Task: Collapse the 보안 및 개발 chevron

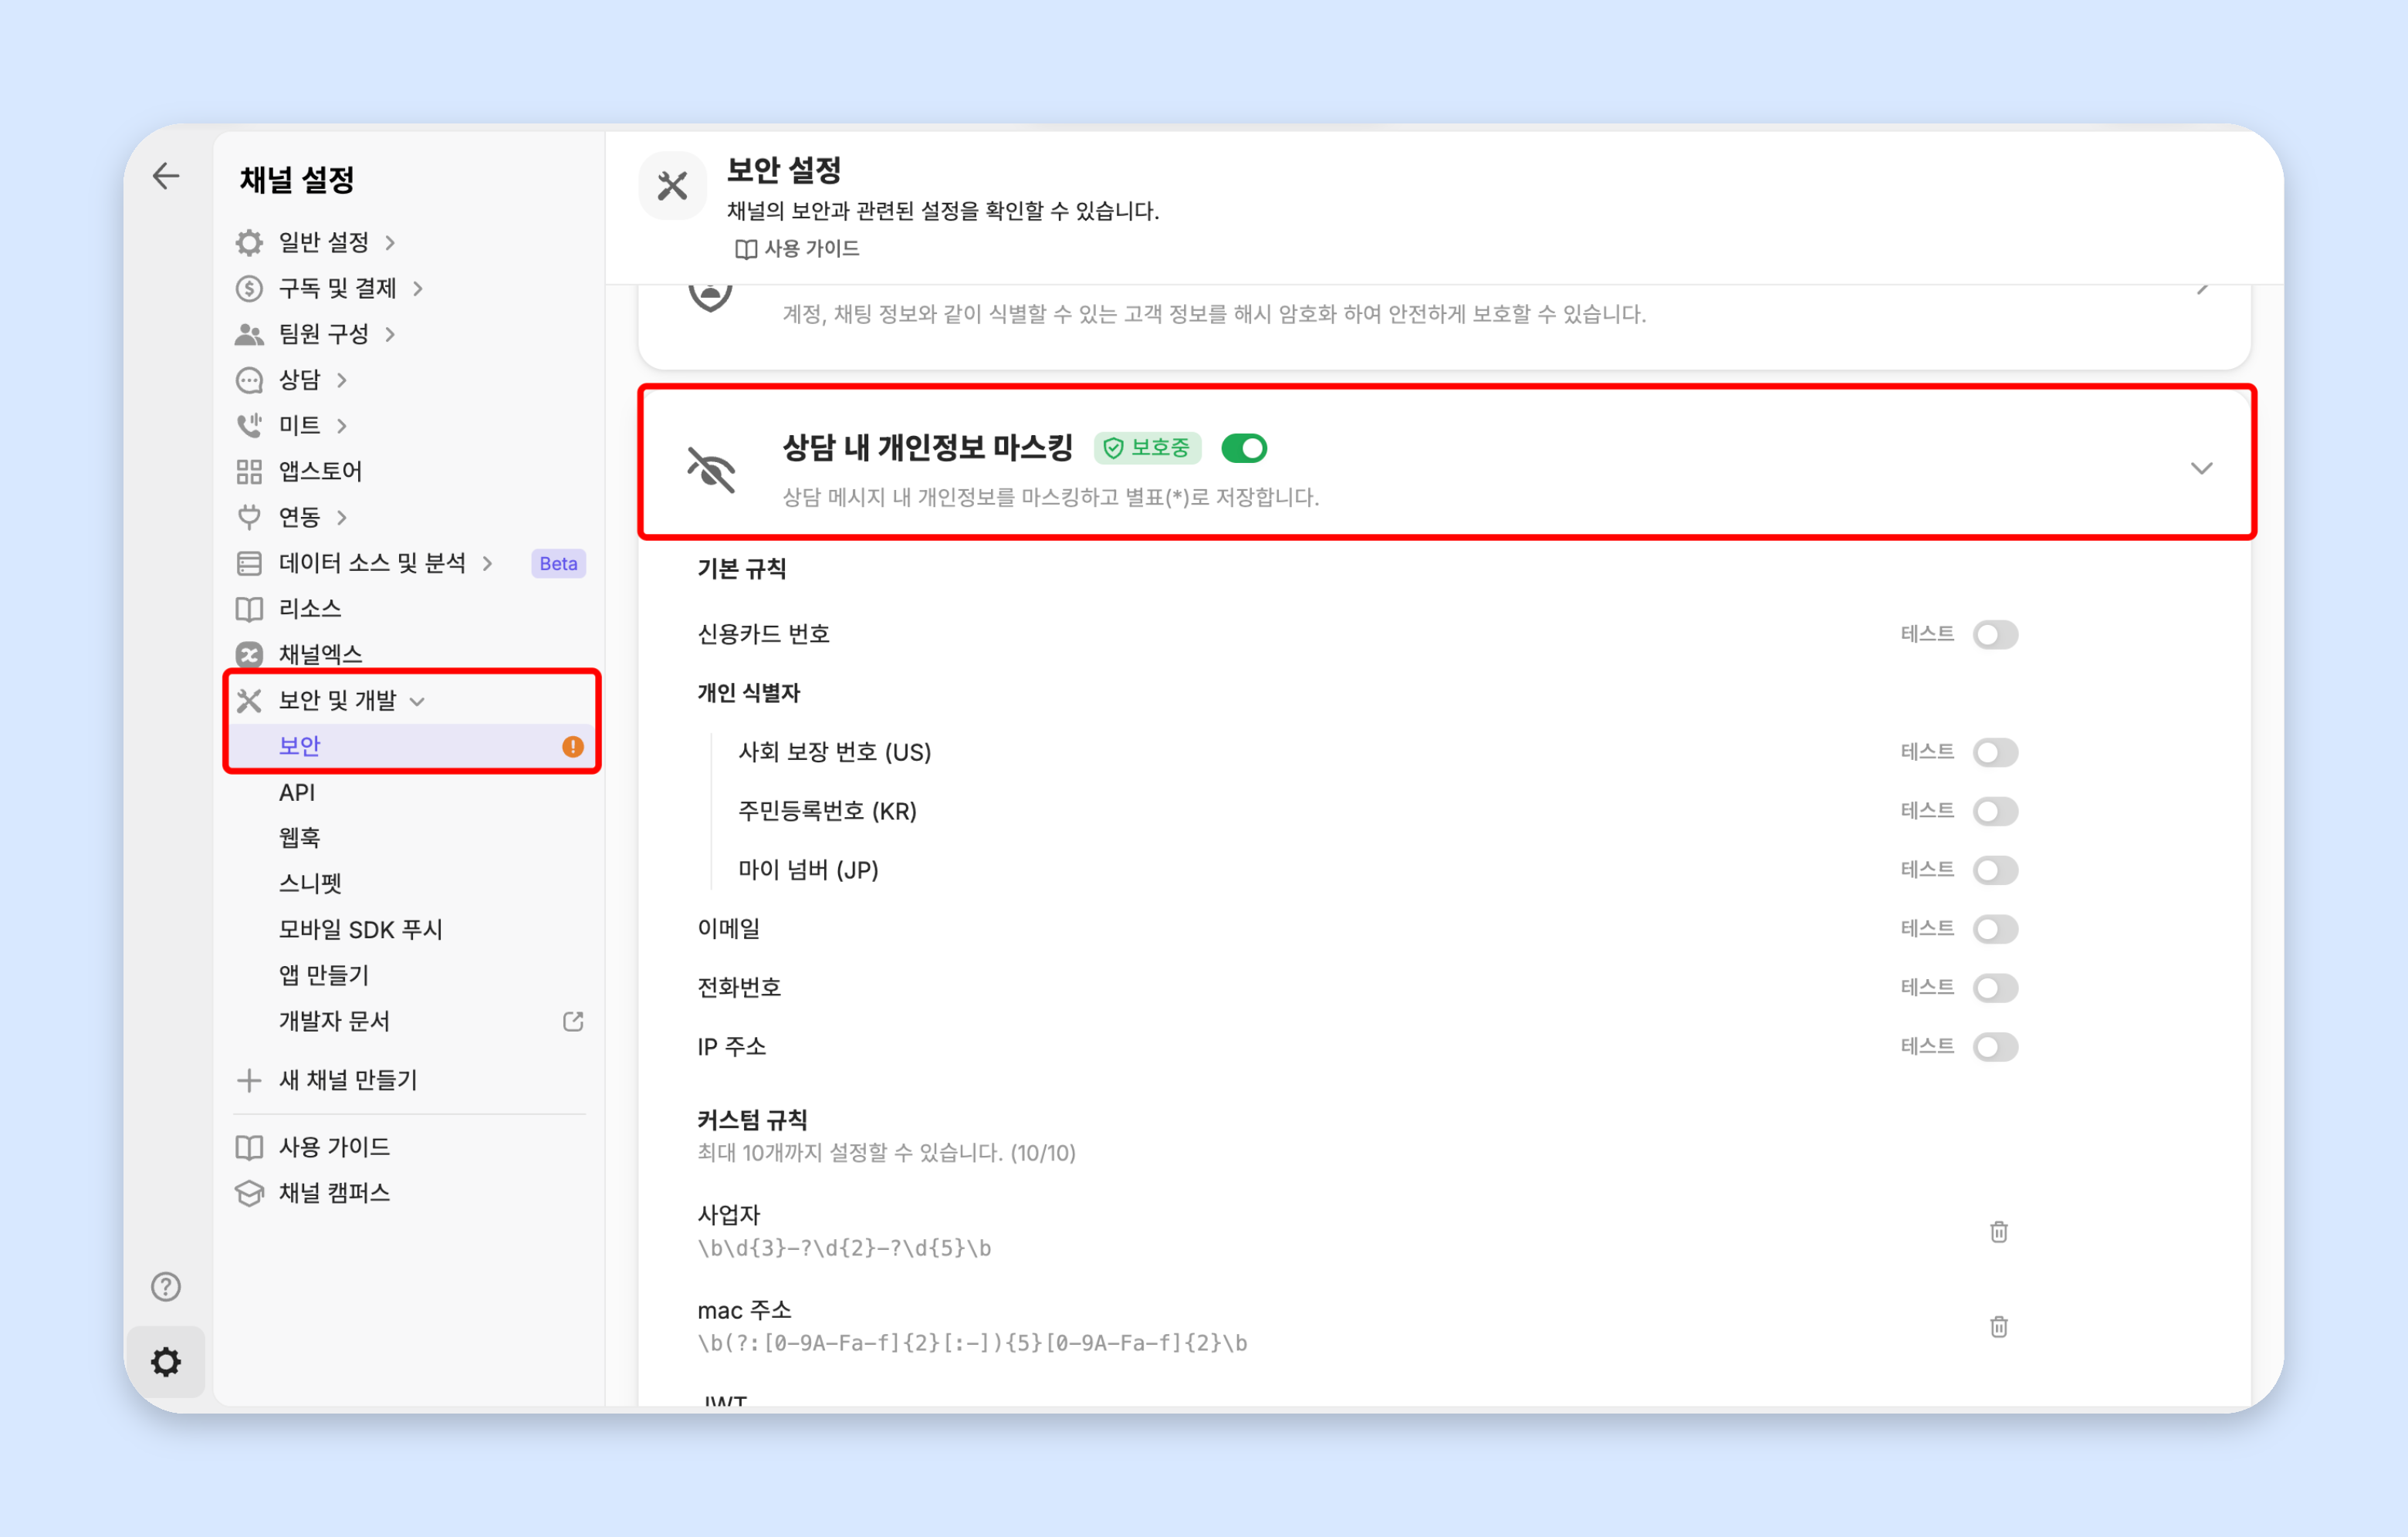Action: tap(418, 701)
